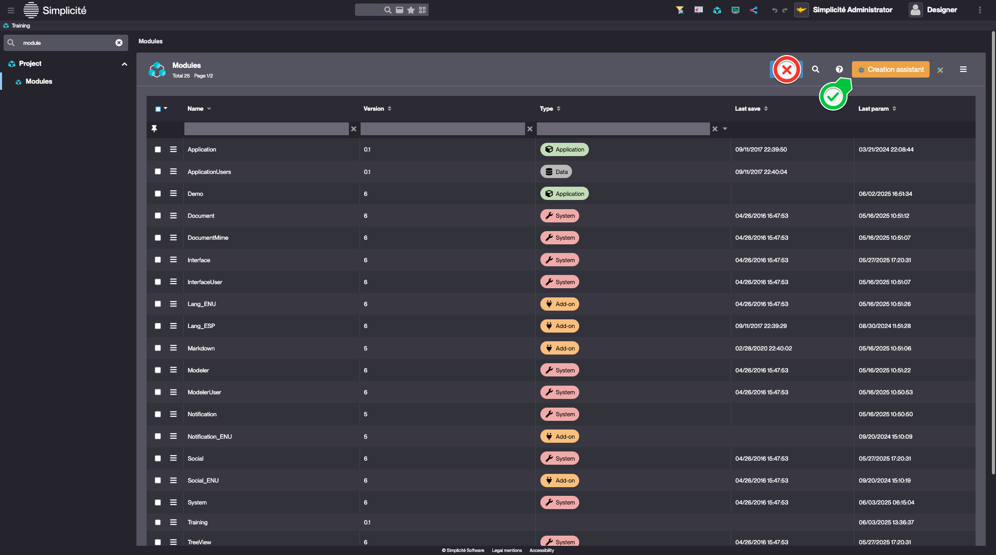Open the Simplicité Software footer link
The width and height of the screenshot is (996, 555).
pyautogui.click(x=463, y=550)
